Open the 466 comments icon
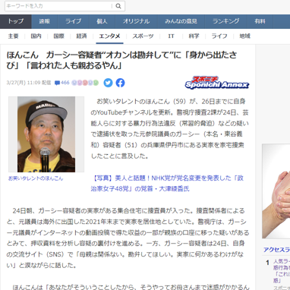The width and height of the screenshot is (290, 290). (61, 83)
